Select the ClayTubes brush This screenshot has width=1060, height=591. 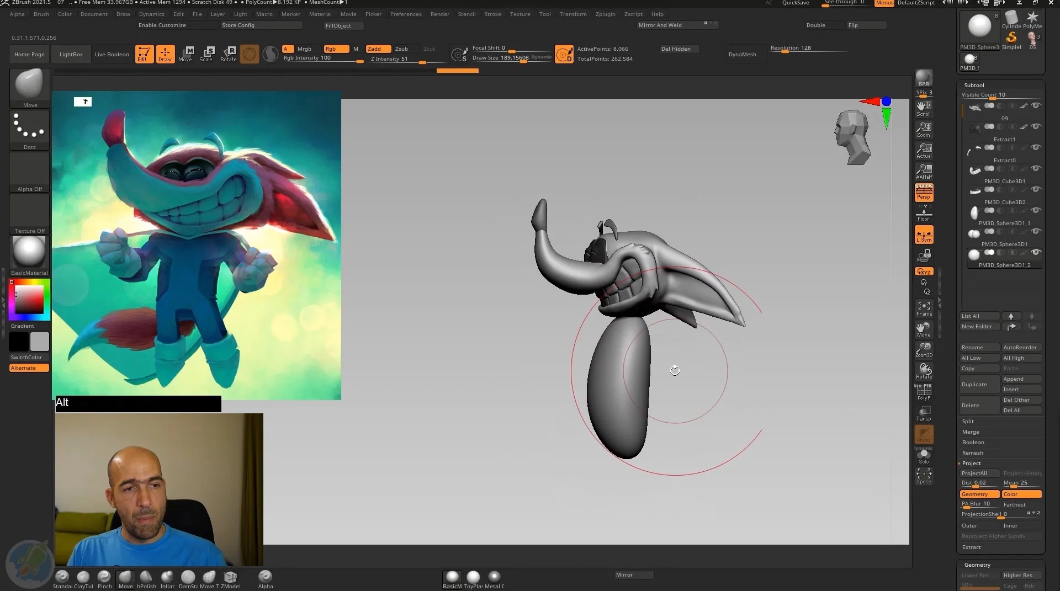pyautogui.click(x=83, y=579)
